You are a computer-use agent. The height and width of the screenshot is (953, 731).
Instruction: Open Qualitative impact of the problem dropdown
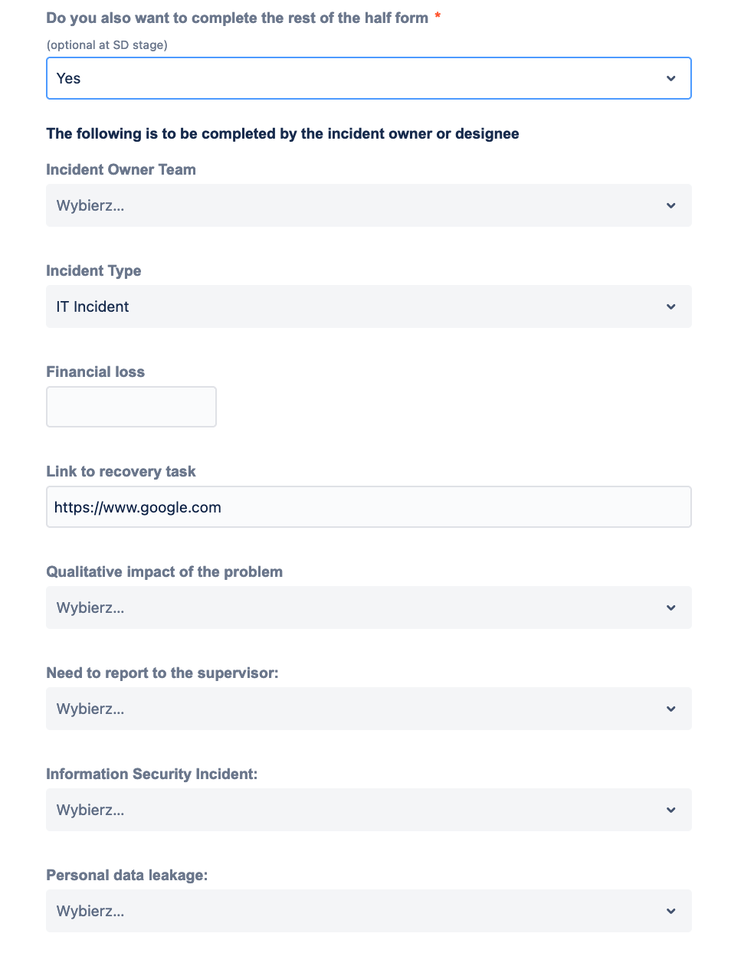click(352, 607)
